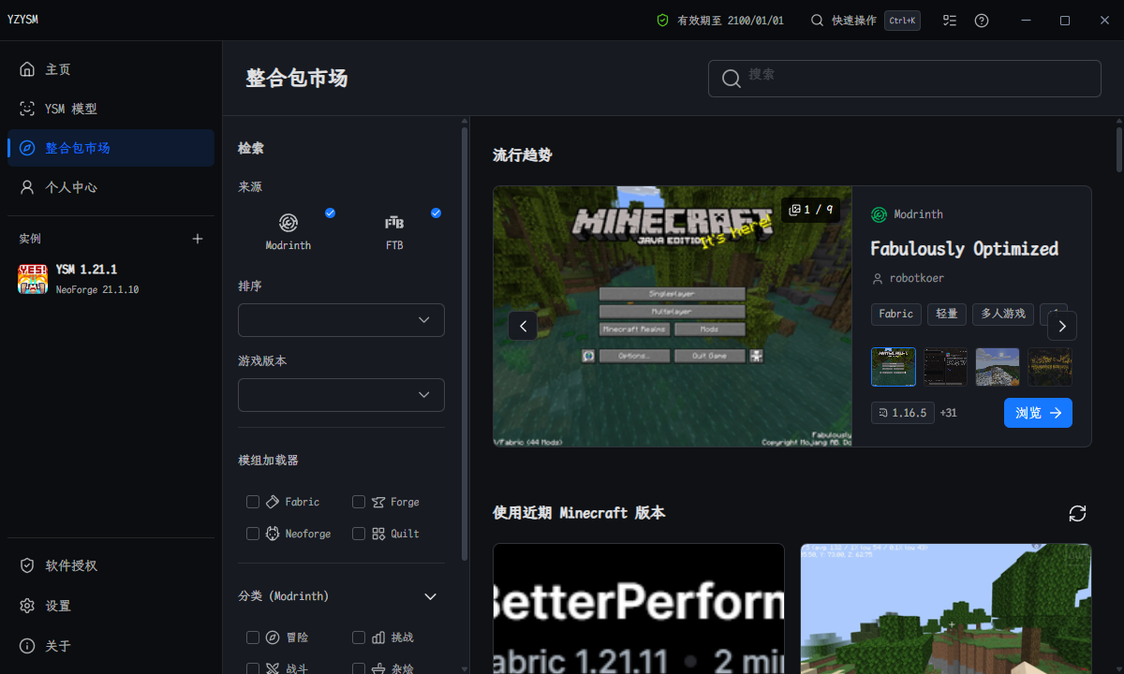Screen dimensions: 1124x674
Task: Open 设置 settings page
Action: (x=111, y=606)
